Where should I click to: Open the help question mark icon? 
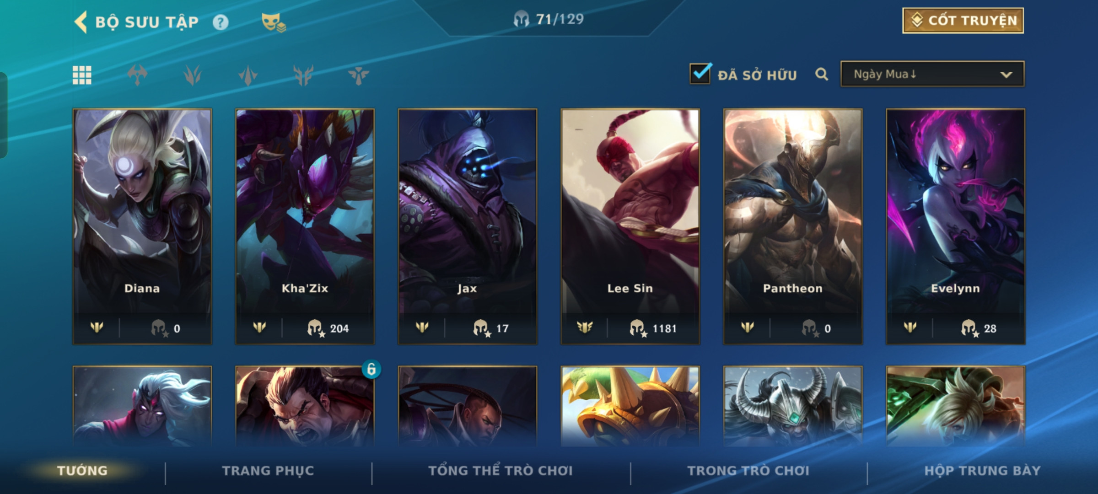[x=221, y=22]
